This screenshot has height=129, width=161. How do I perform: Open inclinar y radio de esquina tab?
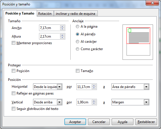(x=76, y=14)
